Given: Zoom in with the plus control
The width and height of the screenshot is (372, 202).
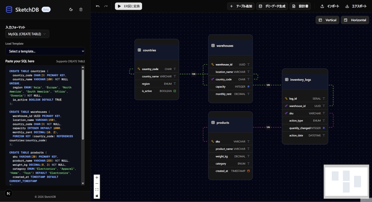Looking at the screenshot, I should click(x=97, y=177).
